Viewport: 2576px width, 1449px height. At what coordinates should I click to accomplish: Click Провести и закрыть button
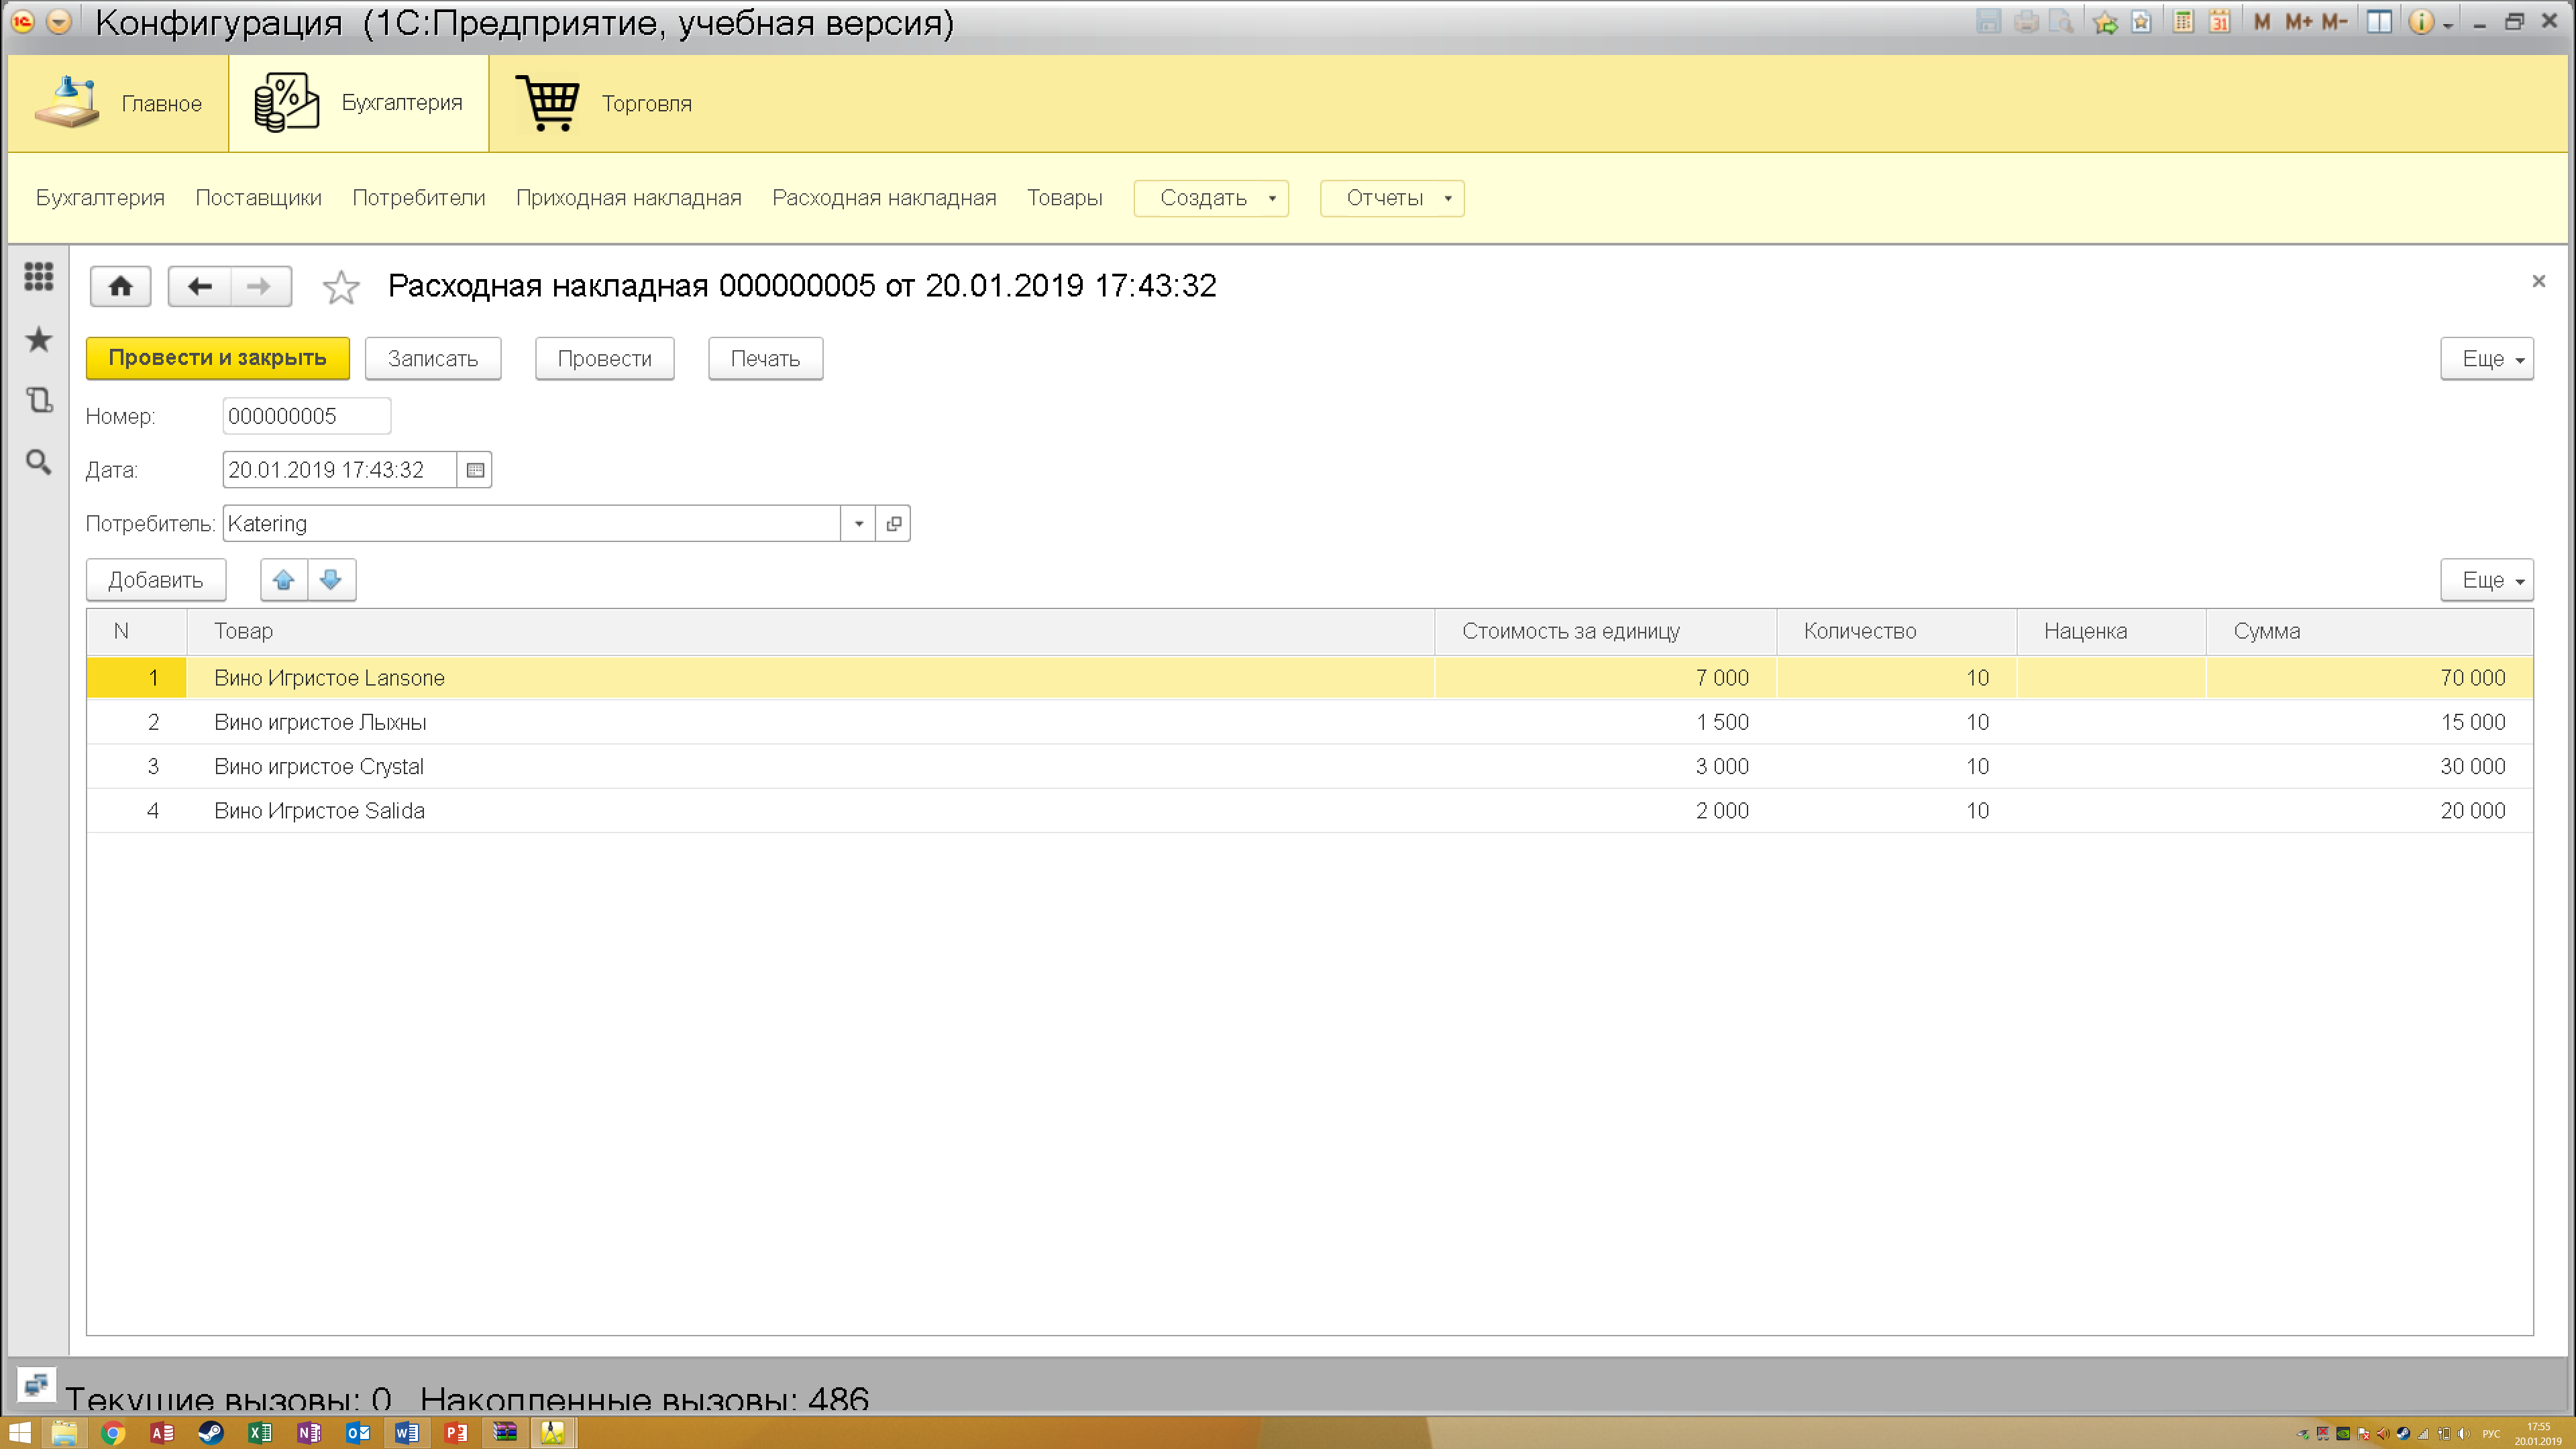(217, 358)
